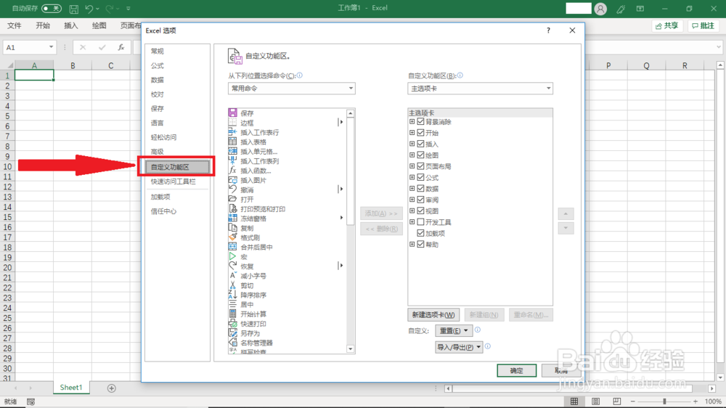Expand the 视图 tab tree node
Viewport: 726px width, 408px height.
pyautogui.click(x=412, y=211)
